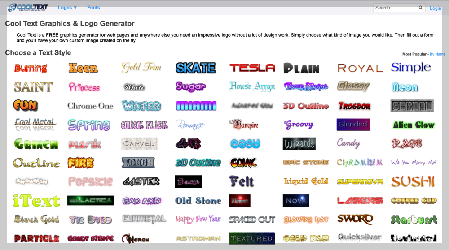This screenshot has width=449, height=250.
Task: Select the Outline gold style
Action: pyautogui.click(x=37, y=163)
